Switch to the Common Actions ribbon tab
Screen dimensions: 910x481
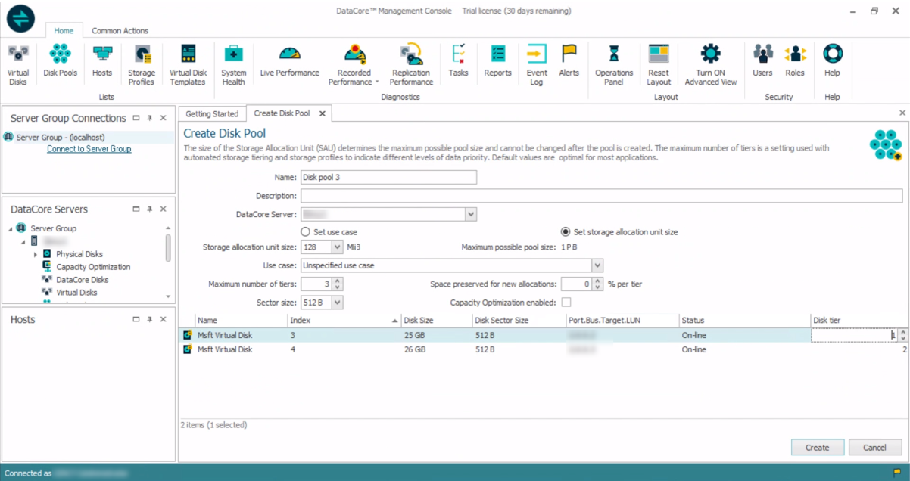click(120, 31)
